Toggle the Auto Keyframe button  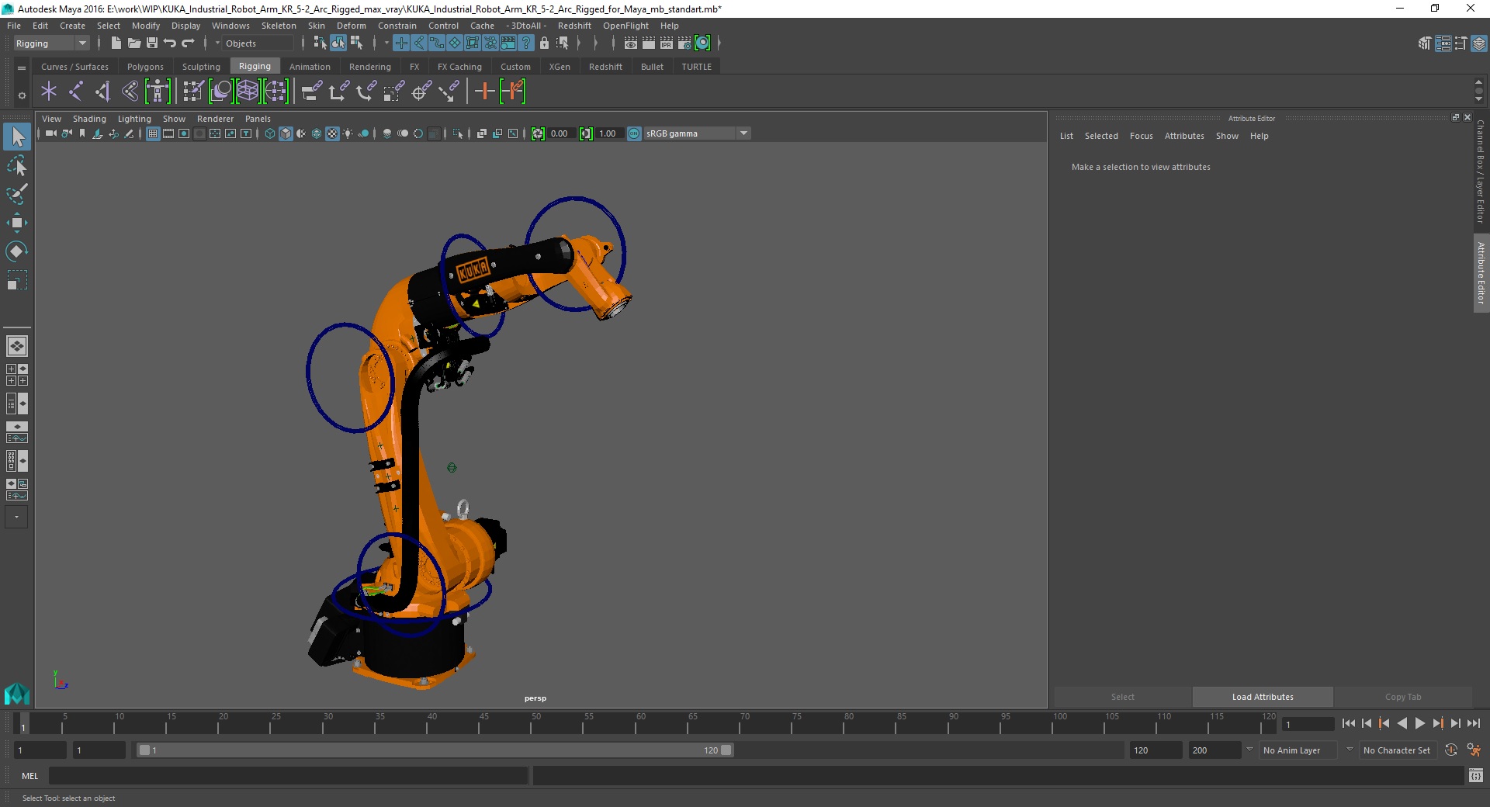point(1451,750)
